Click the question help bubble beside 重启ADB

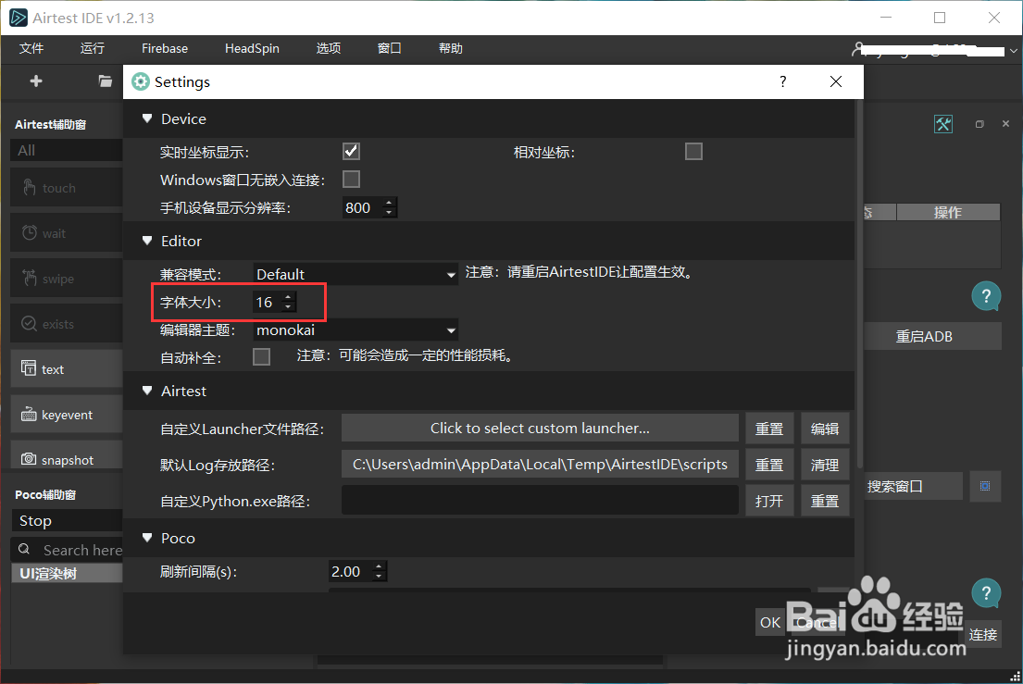coord(986,295)
